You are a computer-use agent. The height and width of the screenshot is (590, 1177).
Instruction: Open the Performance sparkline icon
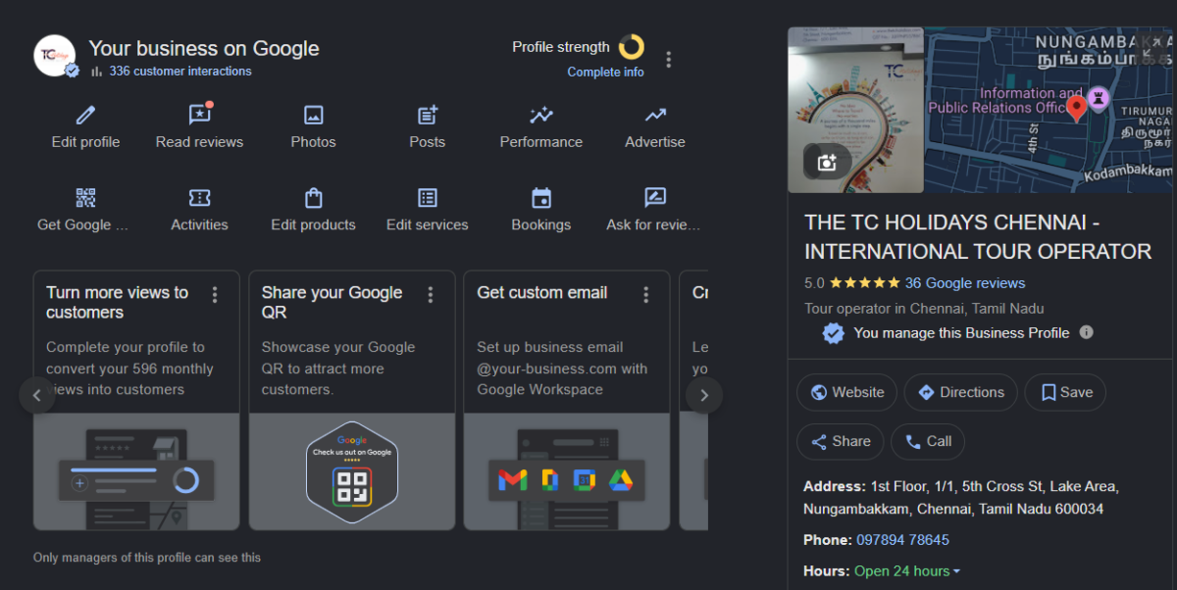coord(541,116)
